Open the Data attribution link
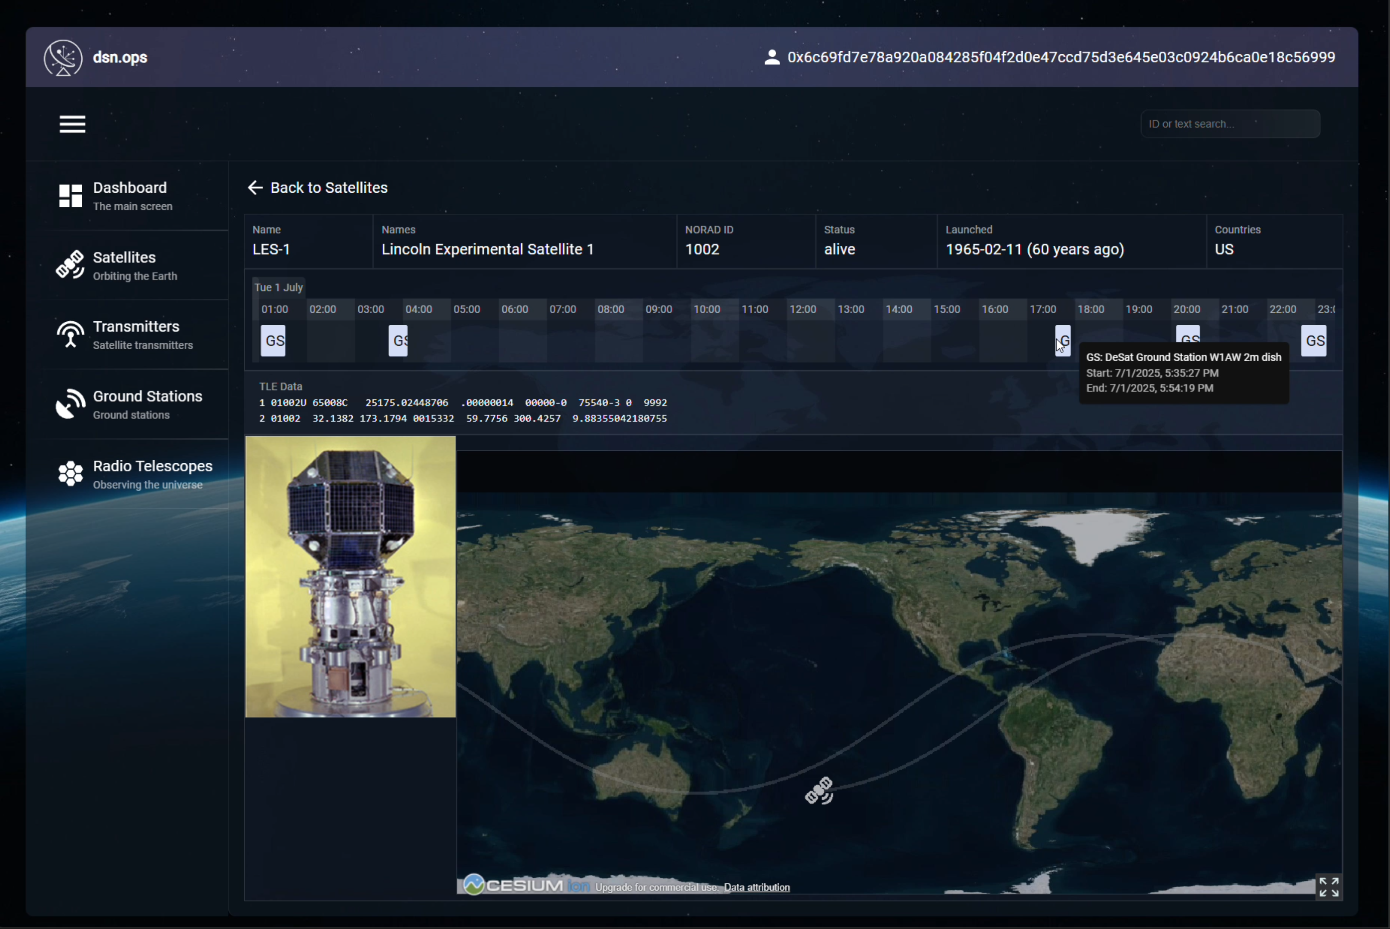This screenshot has width=1390, height=929. (757, 887)
